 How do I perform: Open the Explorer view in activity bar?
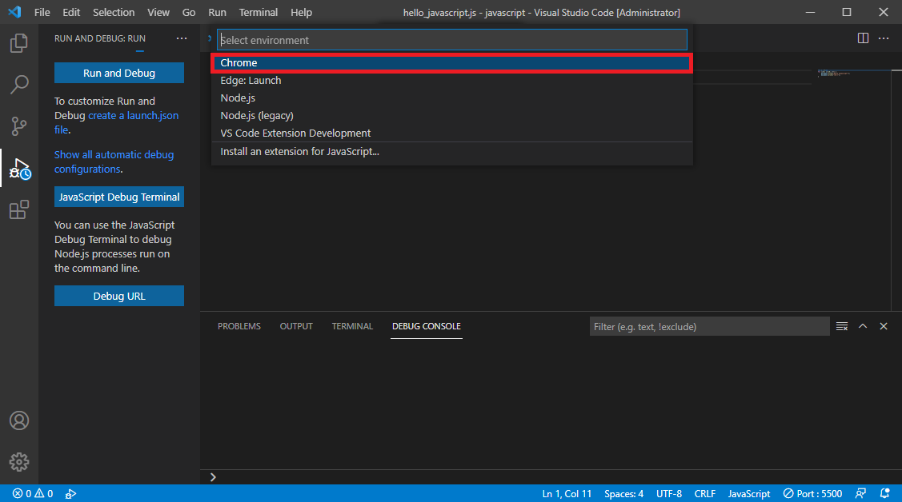click(x=19, y=43)
